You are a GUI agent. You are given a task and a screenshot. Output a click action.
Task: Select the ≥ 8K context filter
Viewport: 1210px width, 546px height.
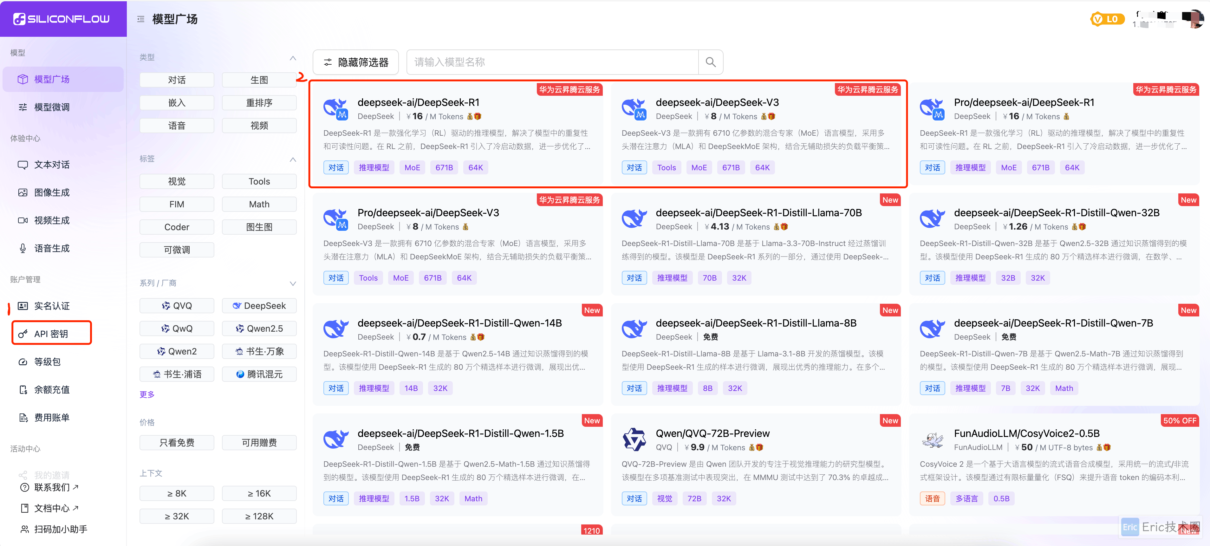[x=177, y=493]
